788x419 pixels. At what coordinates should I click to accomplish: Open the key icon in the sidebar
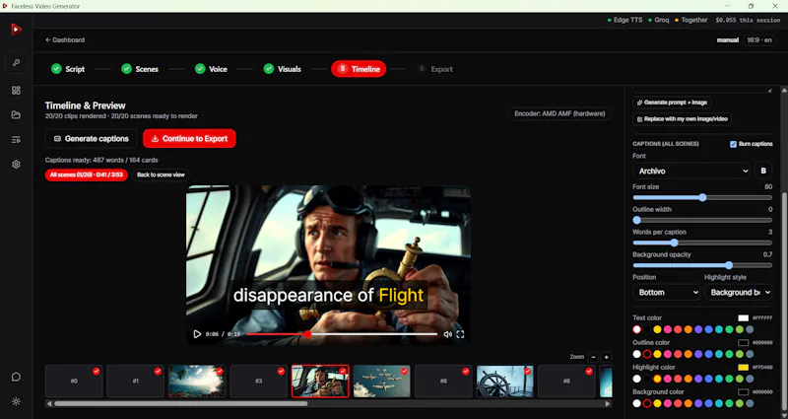[16, 63]
